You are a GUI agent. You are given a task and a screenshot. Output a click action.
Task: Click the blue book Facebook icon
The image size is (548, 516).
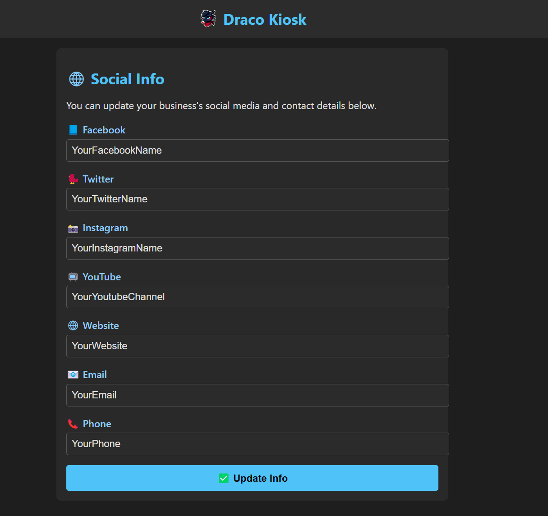[x=73, y=130]
